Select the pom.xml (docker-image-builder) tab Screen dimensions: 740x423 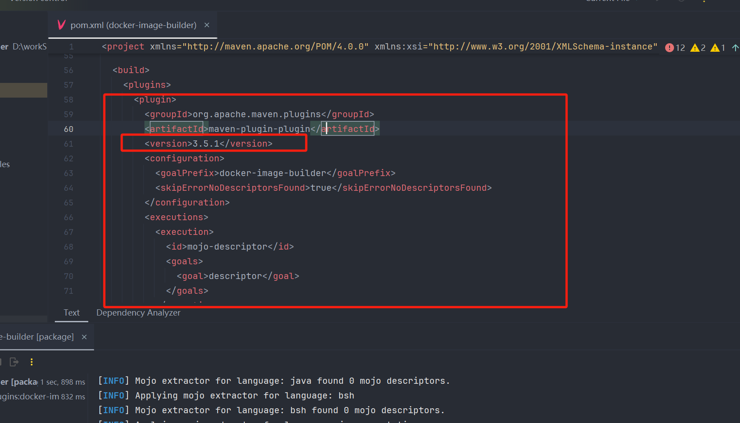point(133,25)
